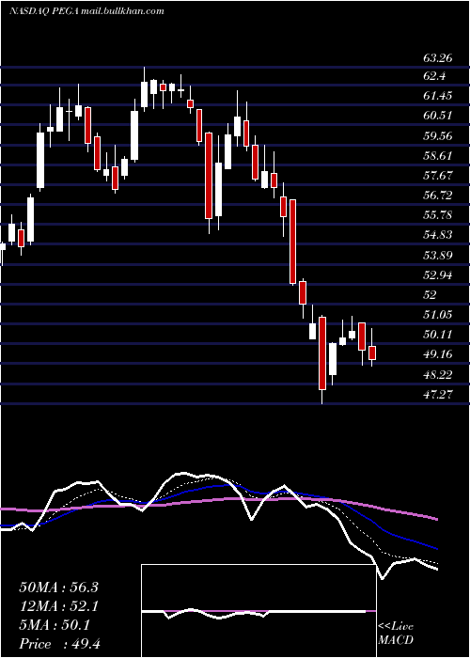Click the 53.89 price axis label
This screenshot has height=658, width=470.
(438, 255)
